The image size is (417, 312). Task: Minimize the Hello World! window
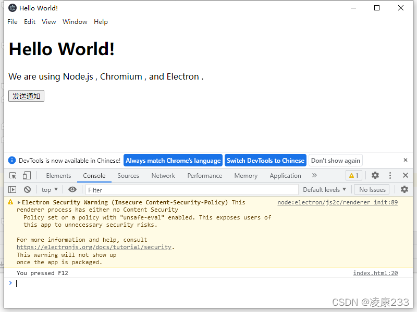point(353,8)
